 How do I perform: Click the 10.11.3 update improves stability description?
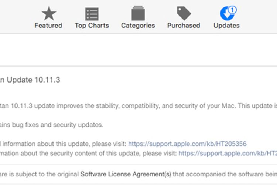(x=138, y=106)
